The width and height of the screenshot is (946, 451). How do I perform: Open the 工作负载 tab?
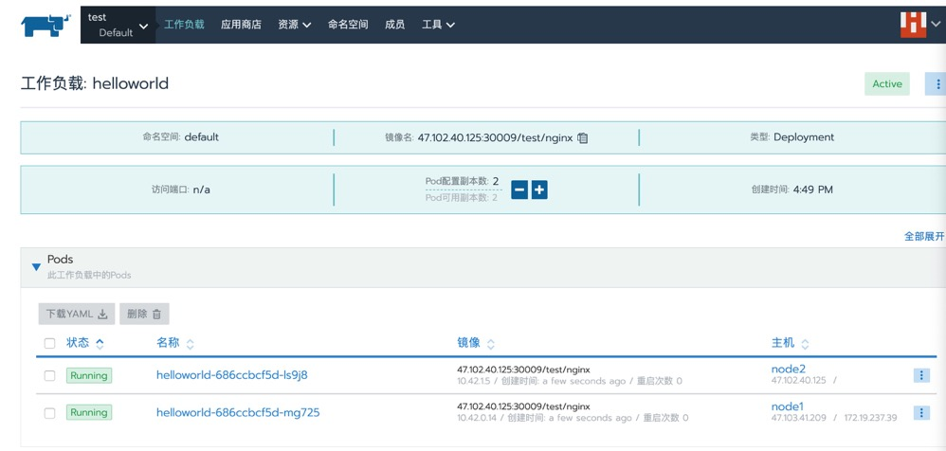[184, 25]
